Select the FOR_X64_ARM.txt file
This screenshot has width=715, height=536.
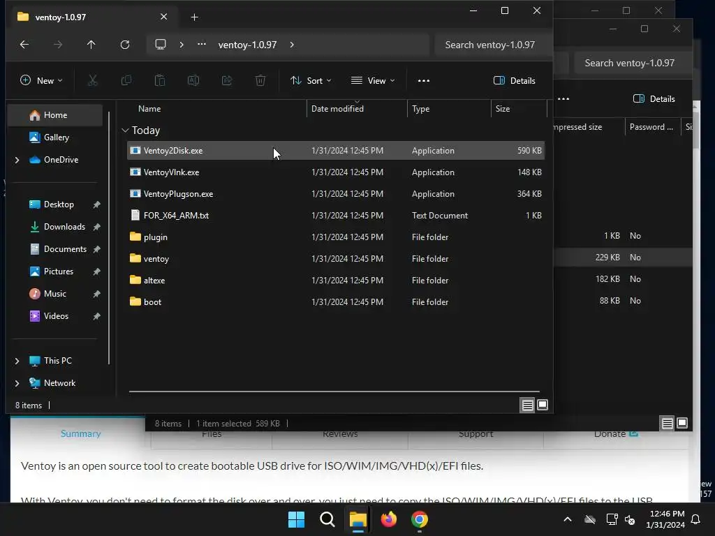(336, 216)
